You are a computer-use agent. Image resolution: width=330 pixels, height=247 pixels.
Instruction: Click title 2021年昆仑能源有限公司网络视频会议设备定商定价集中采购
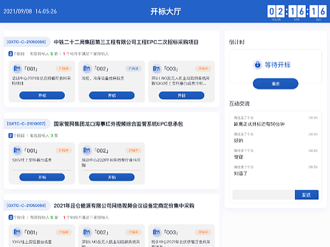(x=124, y=206)
